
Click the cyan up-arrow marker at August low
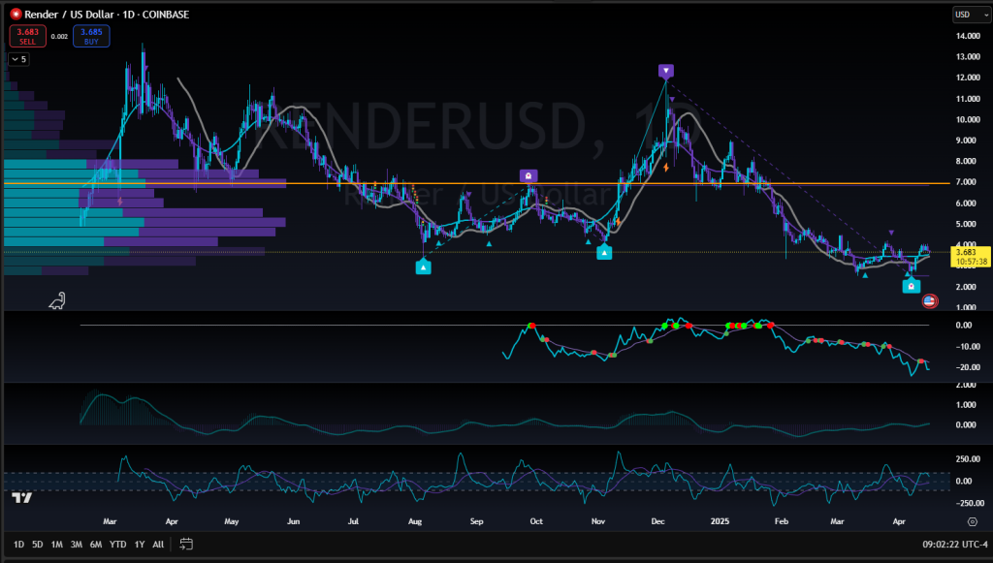(423, 267)
